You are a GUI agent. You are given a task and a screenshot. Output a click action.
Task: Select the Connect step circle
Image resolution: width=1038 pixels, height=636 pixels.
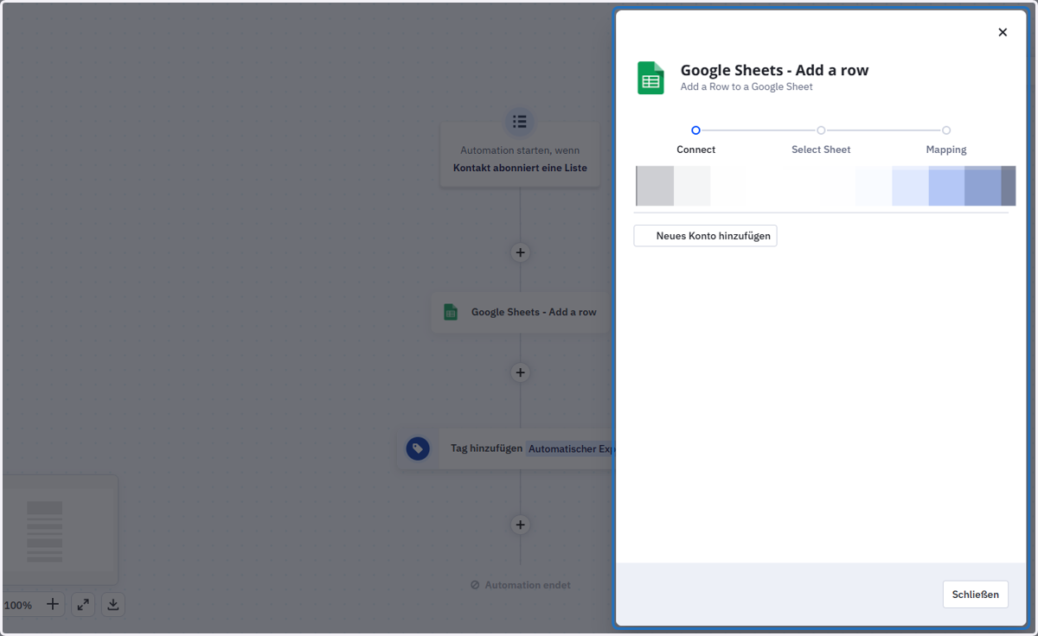click(695, 130)
